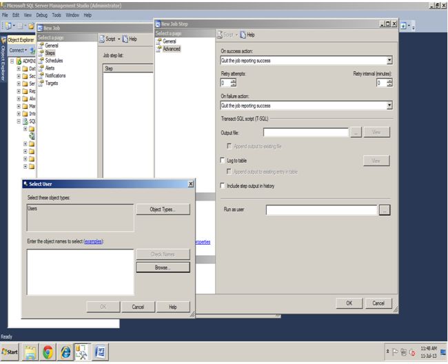Launch Google Chrome from the taskbar
Image resolution: width=448 pixels, height=364 pixels.
(x=48, y=352)
